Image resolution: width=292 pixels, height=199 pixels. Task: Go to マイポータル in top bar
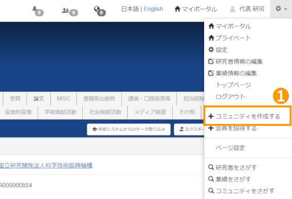pos(196,9)
